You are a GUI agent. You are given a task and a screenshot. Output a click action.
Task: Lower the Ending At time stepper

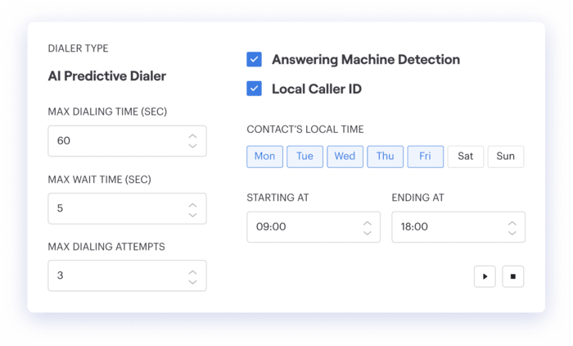click(x=512, y=232)
